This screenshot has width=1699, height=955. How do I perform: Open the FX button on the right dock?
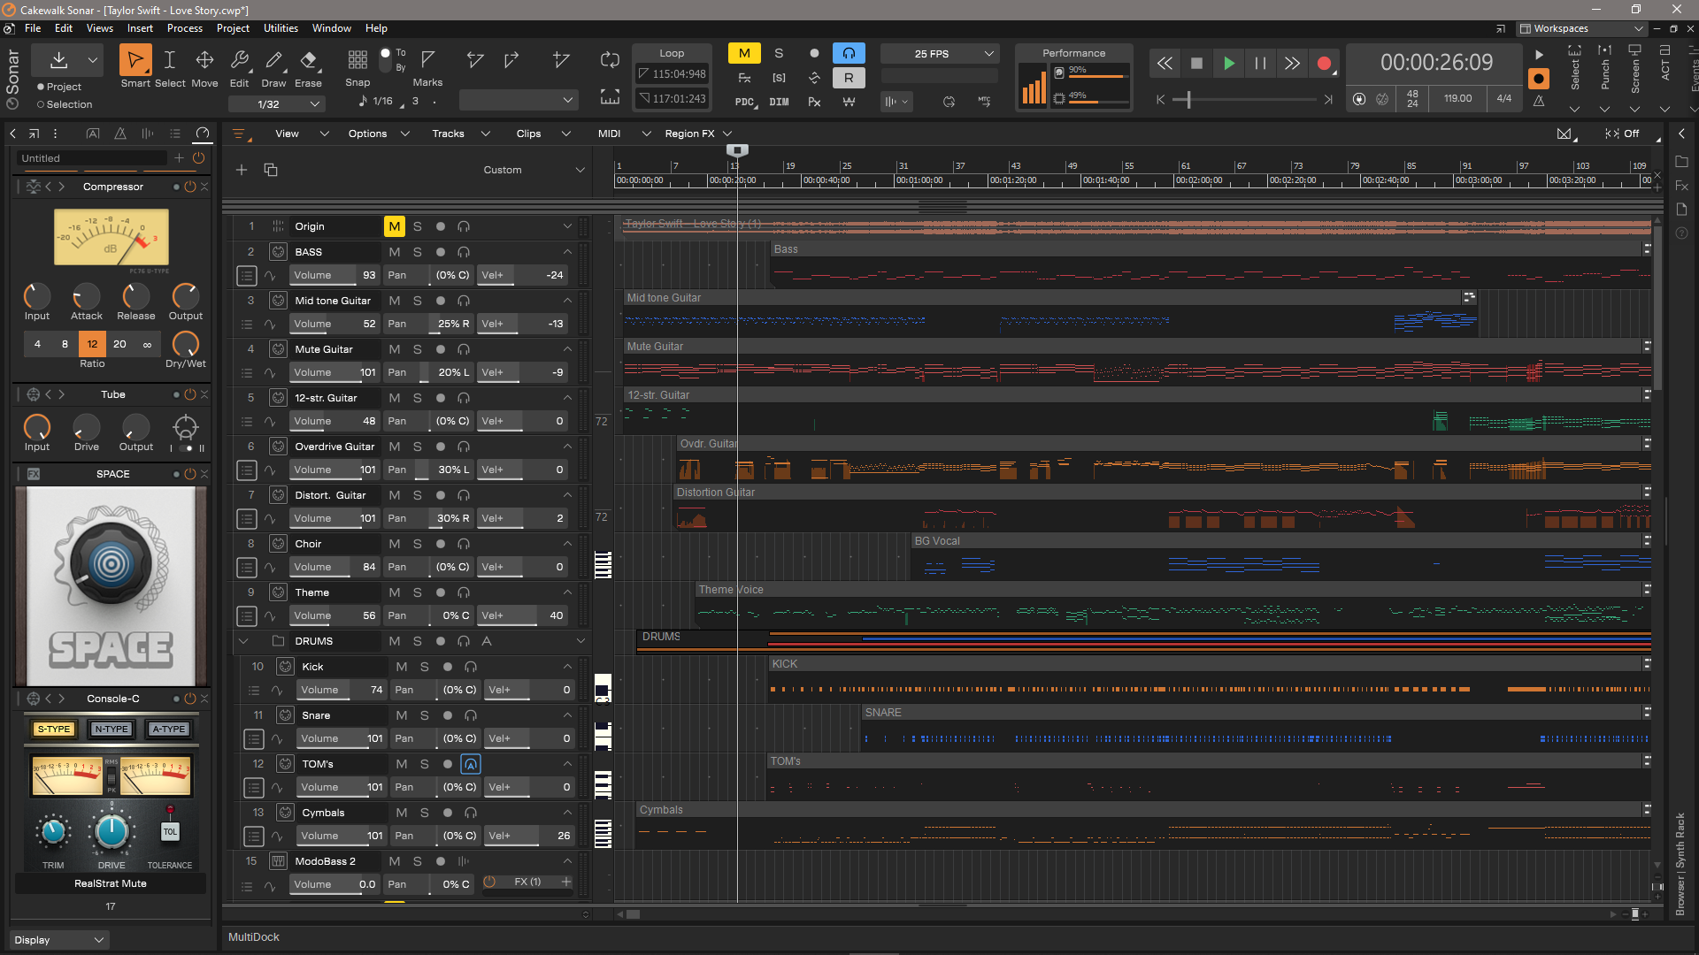tap(1682, 186)
